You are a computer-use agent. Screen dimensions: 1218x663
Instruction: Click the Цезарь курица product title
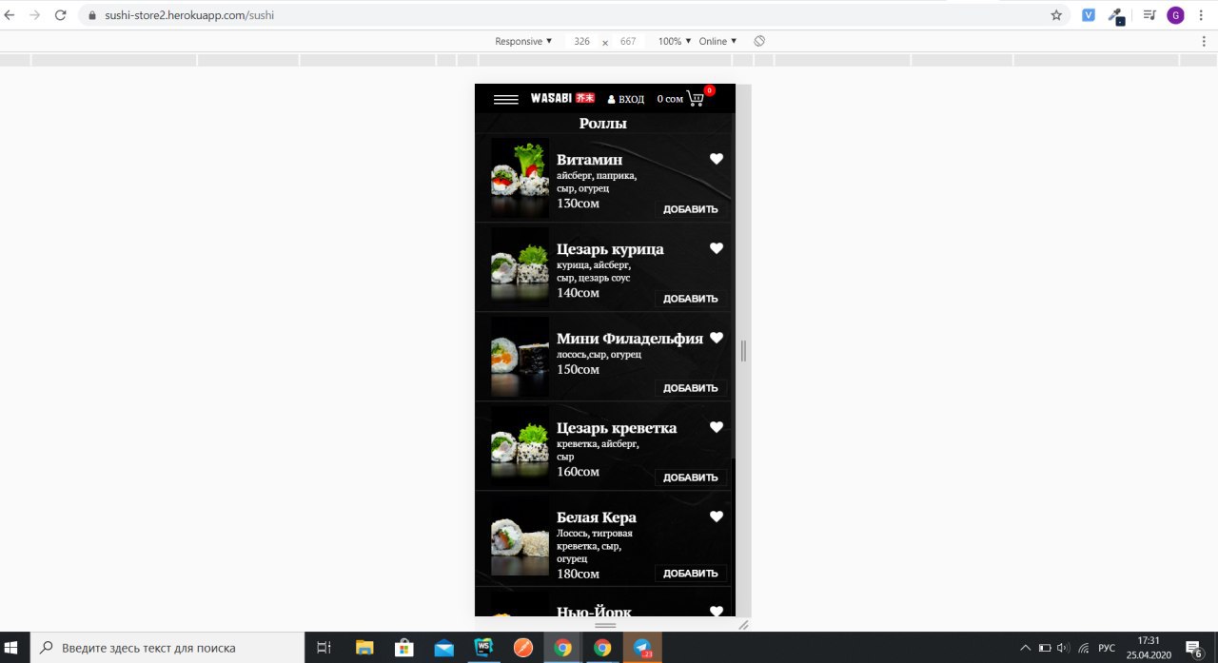(610, 249)
